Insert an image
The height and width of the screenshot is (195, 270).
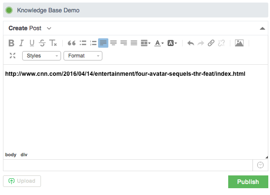pos(239,43)
